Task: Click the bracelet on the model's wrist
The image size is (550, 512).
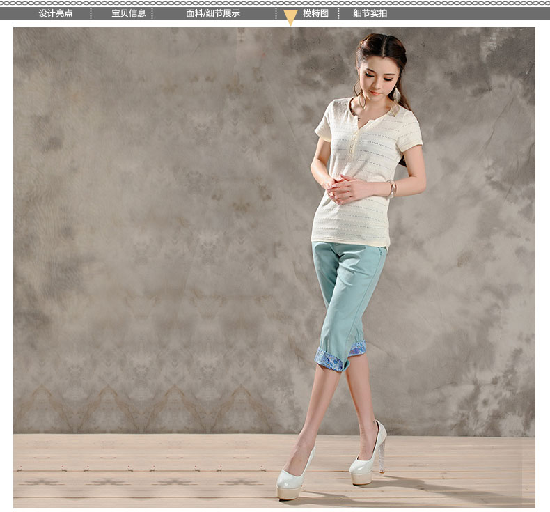Action: click(392, 187)
